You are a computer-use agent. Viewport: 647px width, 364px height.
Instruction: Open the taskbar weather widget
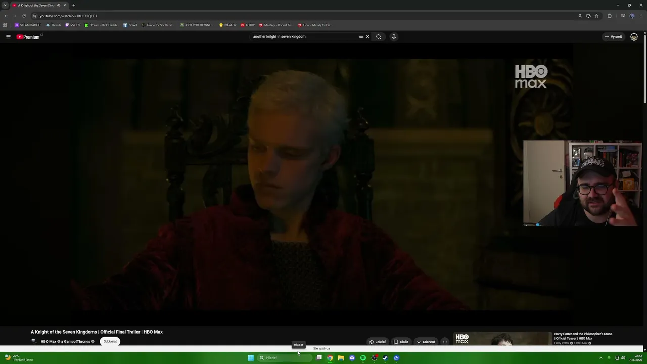tap(19, 358)
